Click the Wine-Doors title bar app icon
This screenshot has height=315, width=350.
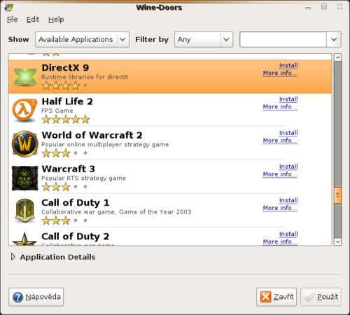[x=9, y=7]
